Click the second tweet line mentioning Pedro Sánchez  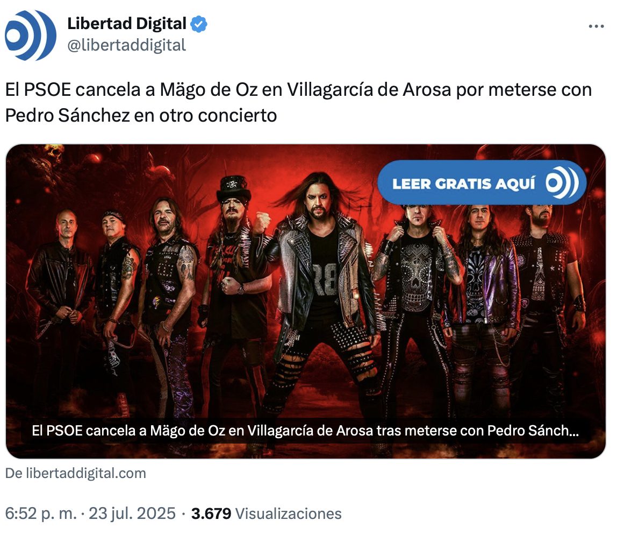(x=141, y=116)
